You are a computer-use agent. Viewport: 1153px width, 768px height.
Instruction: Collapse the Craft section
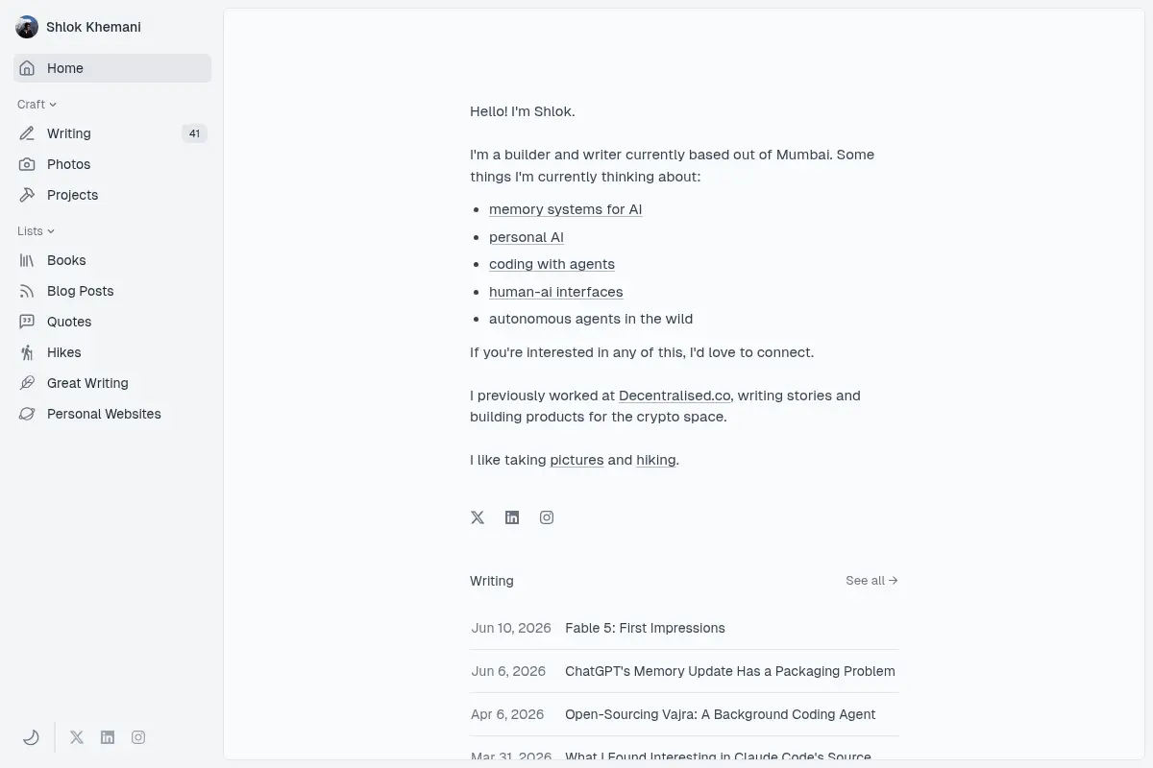click(x=37, y=104)
